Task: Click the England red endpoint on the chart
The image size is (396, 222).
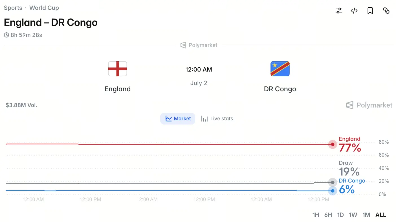Action: pos(333,144)
